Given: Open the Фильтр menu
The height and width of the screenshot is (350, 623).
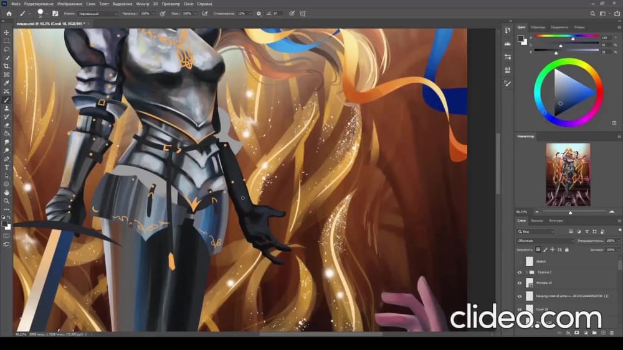Looking at the screenshot, I should [143, 4].
